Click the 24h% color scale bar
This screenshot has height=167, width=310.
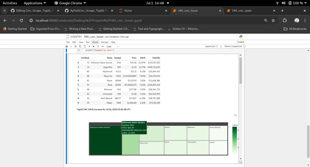[235, 140]
